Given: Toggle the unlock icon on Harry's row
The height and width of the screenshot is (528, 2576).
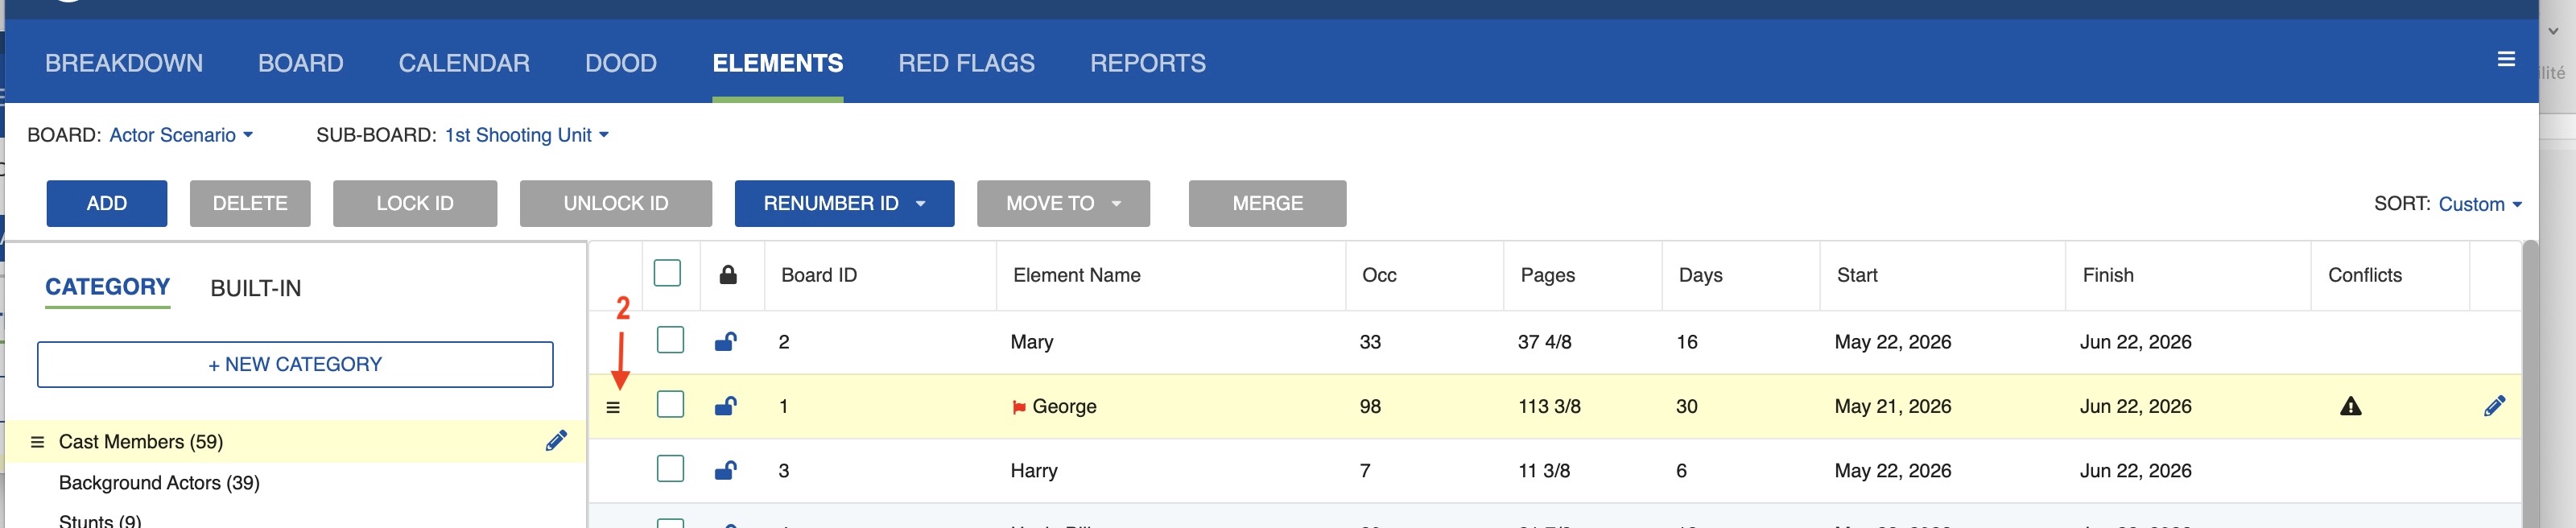Looking at the screenshot, I should [725, 470].
